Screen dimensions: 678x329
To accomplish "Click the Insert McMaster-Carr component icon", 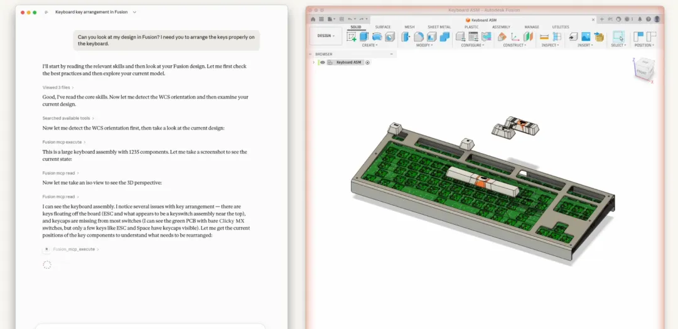I will pyautogui.click(x=599, y=37).
